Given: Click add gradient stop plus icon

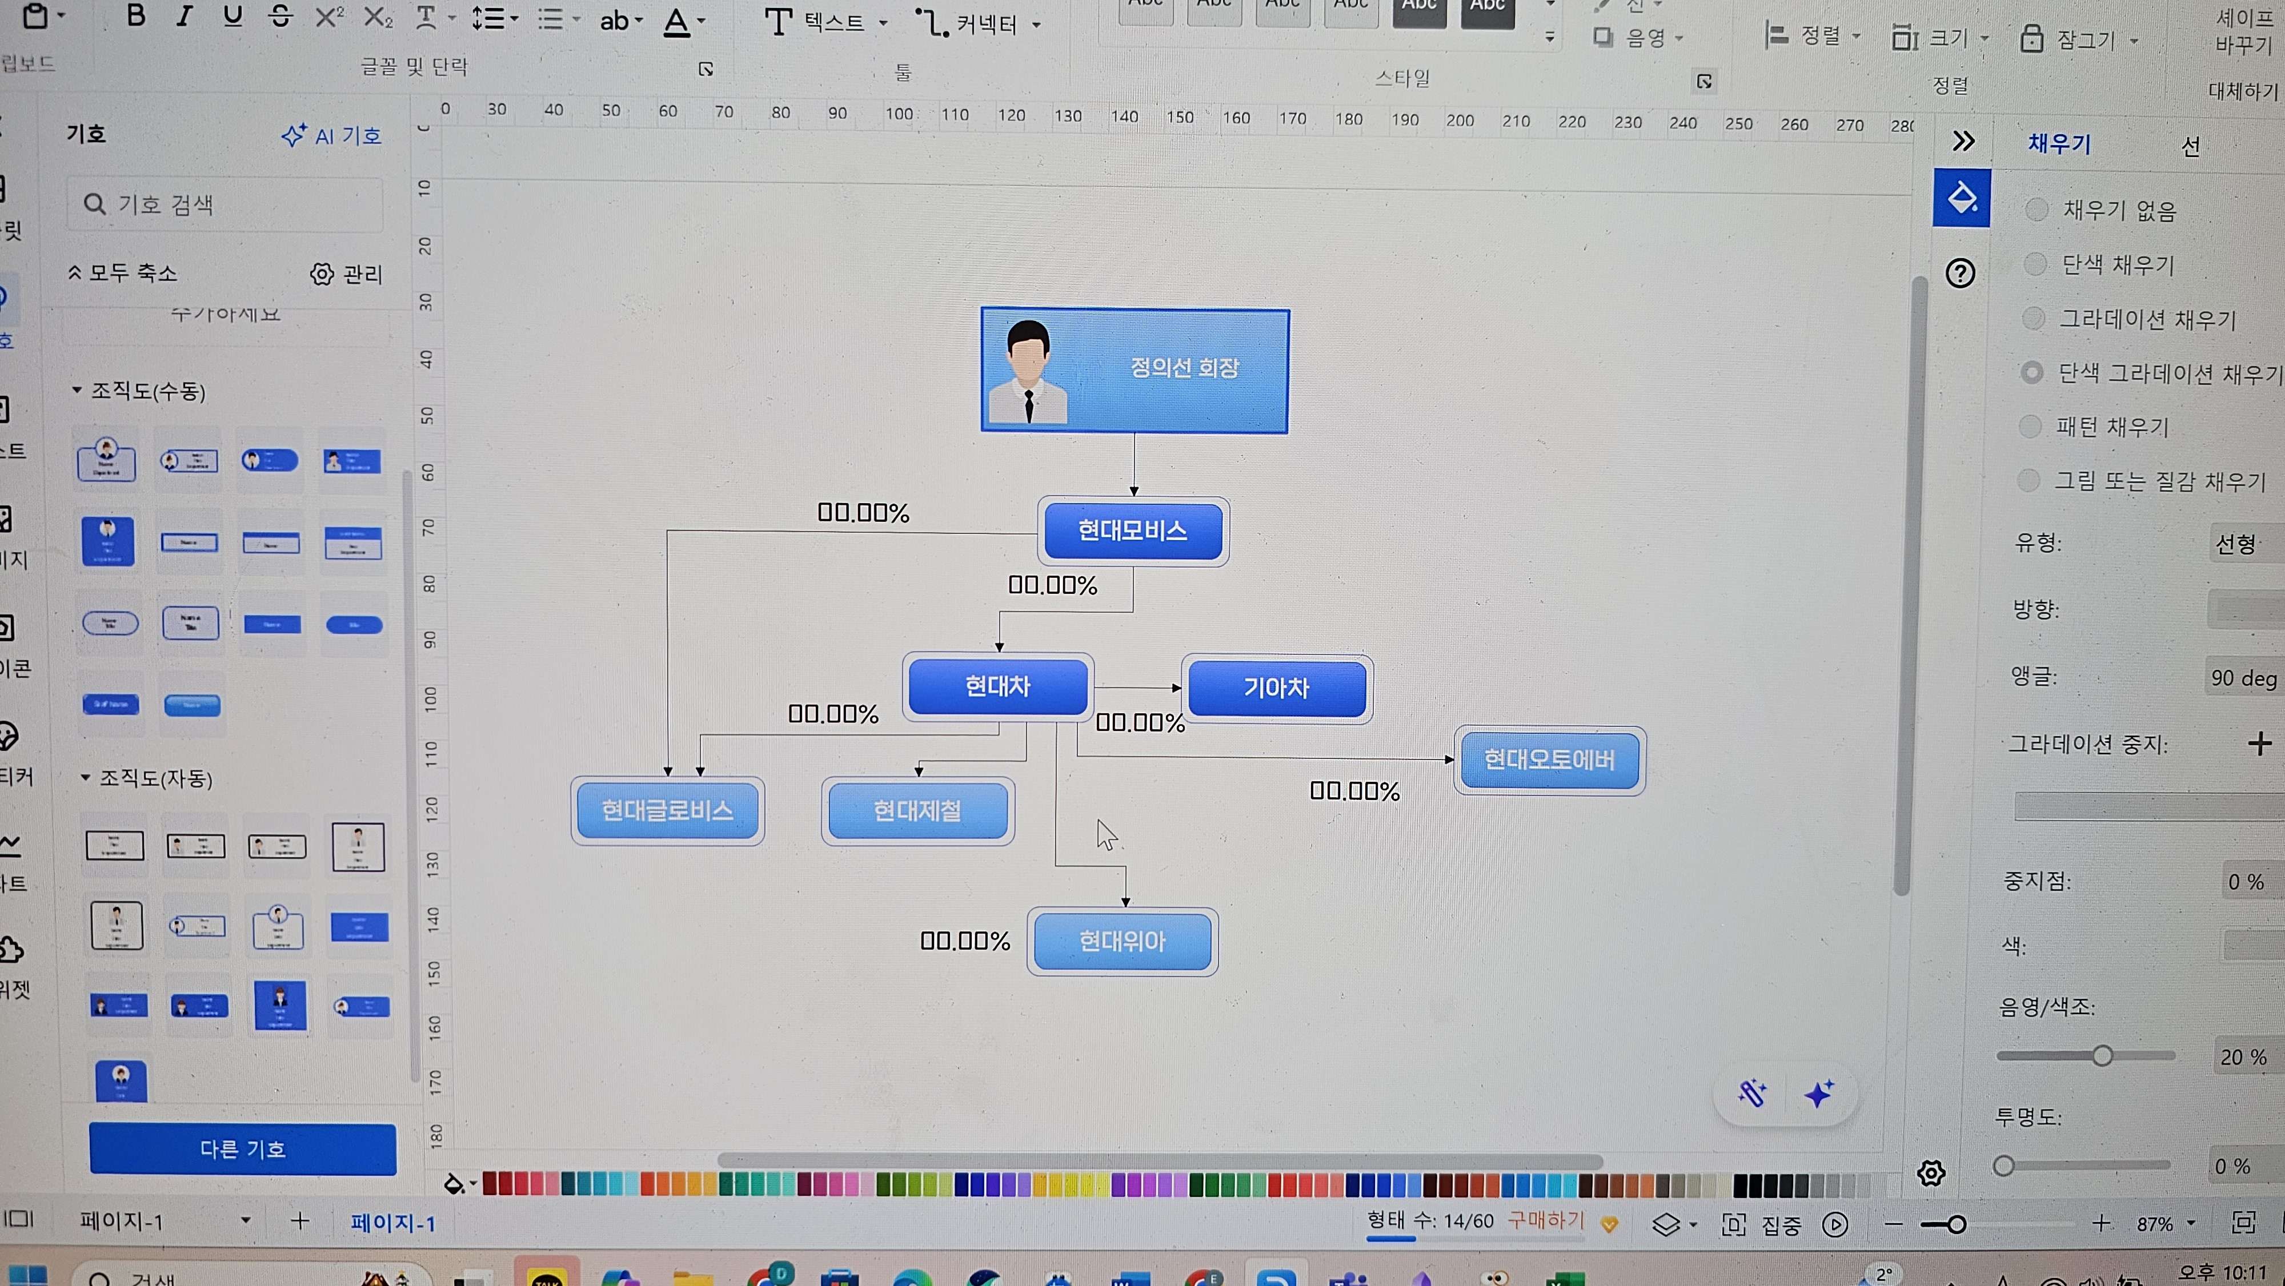Looking at the screenshot, I should pyautogui.click(x=2259, y=744).
